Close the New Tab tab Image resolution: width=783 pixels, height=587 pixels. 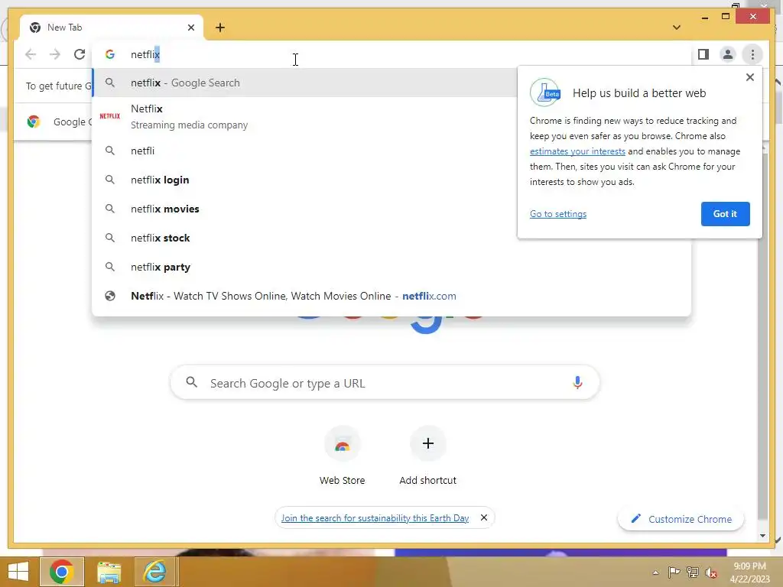[x=190, y=28]
